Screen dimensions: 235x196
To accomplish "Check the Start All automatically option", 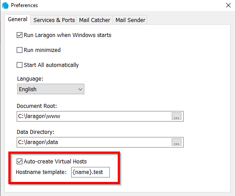I will tap(19, 65).
